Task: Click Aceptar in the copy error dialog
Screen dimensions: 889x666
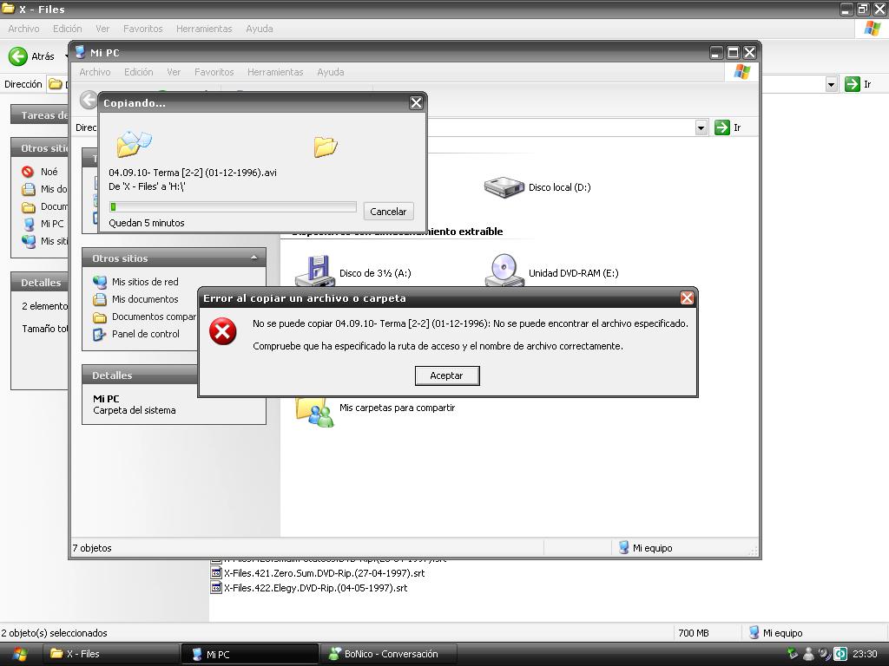Action: coord(447,375)
